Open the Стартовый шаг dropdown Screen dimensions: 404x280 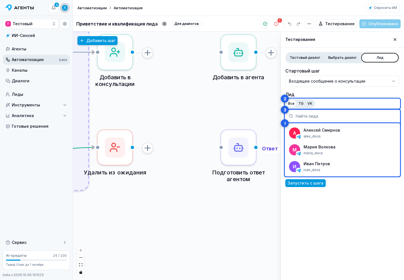point(342,81)
